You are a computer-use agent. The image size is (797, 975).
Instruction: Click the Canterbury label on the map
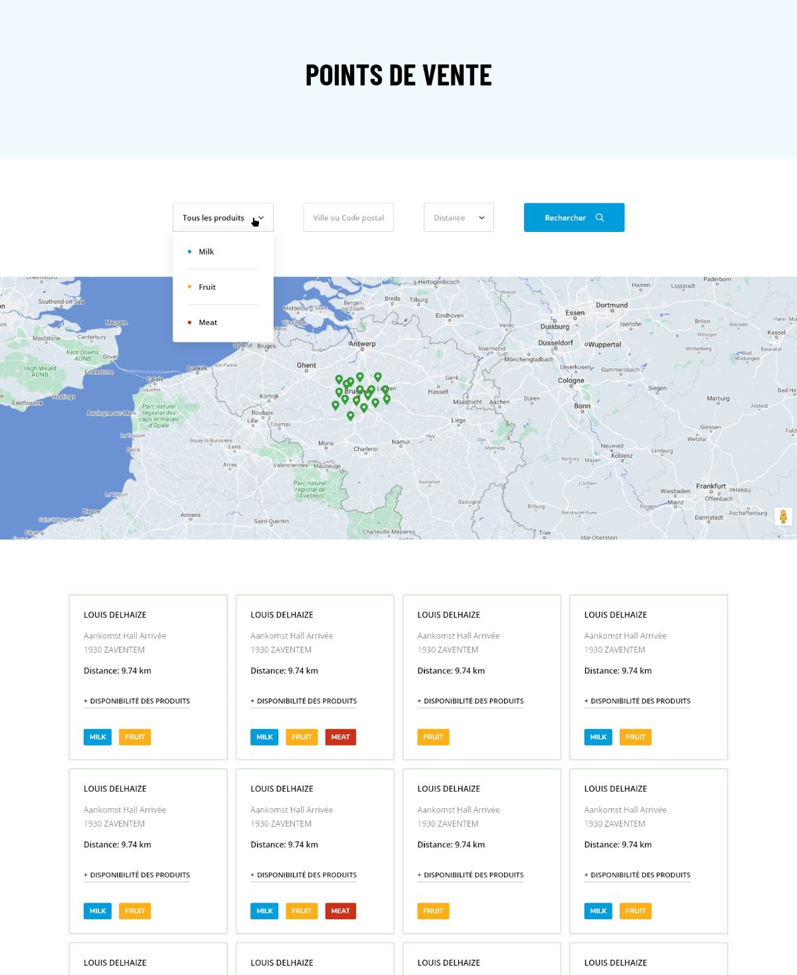pyautogui.click(x=92, y=338)
